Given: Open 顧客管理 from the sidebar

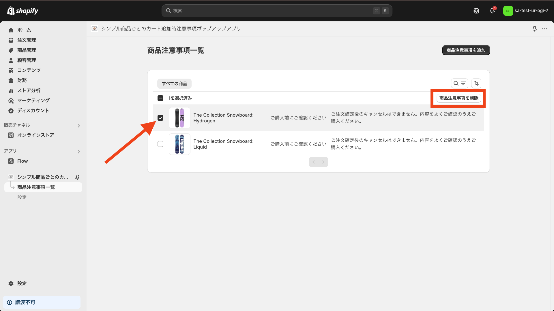Looking at the screenshot, I should [x=27, y=60].
